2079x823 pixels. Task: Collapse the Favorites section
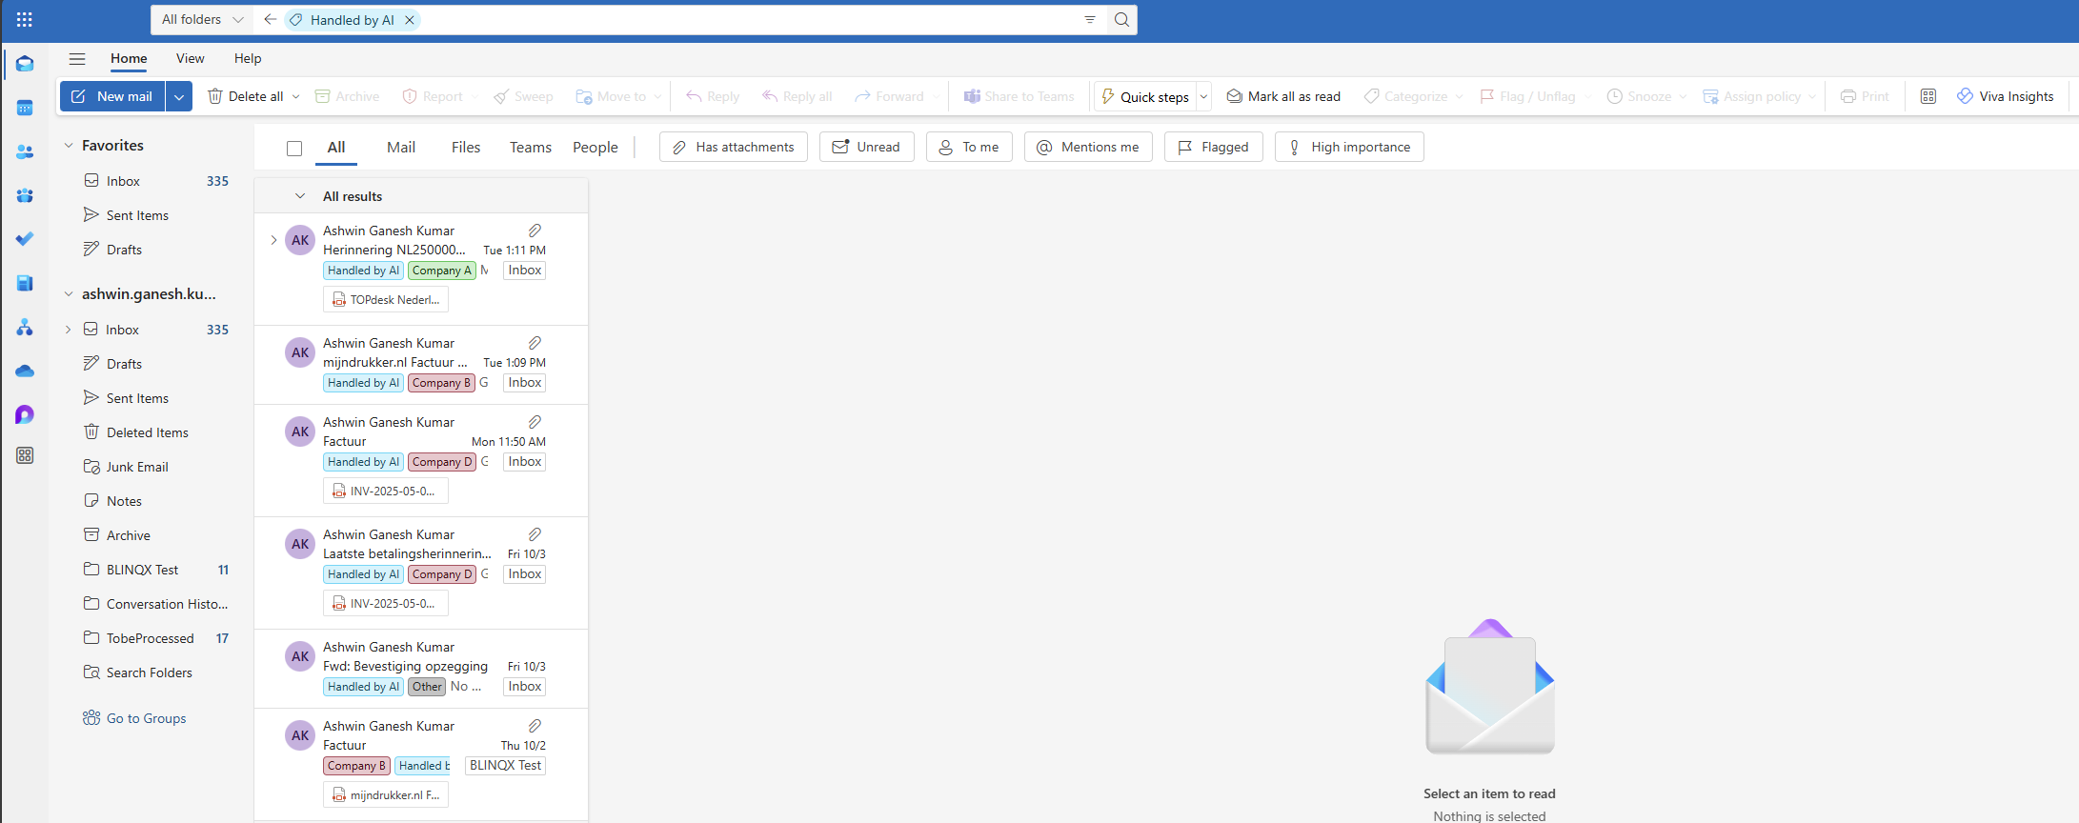point(69,146)
